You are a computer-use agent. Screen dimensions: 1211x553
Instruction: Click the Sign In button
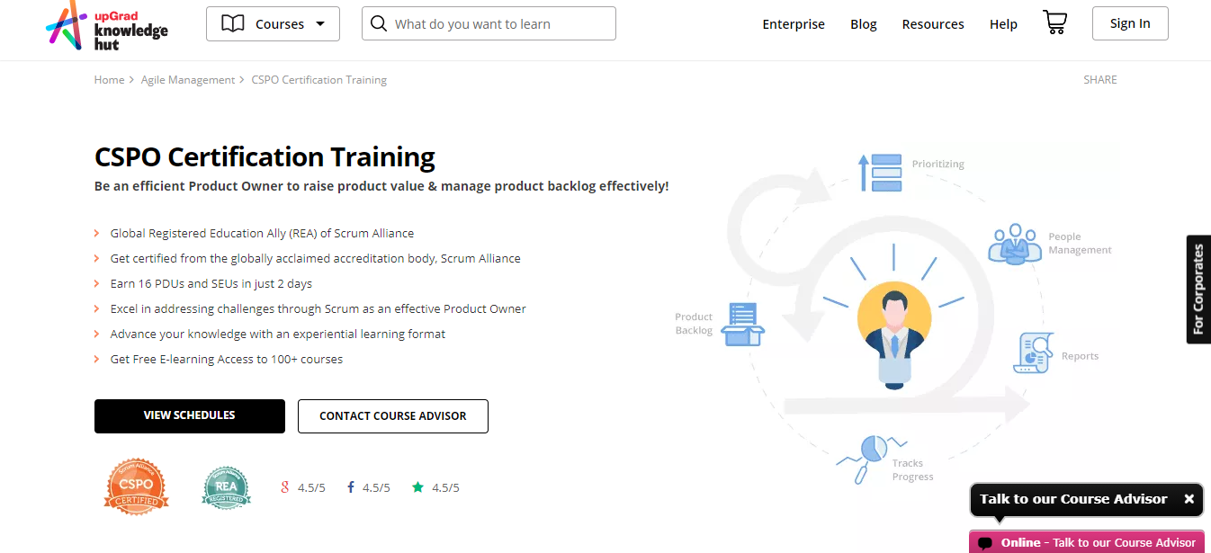(1130, 23)
